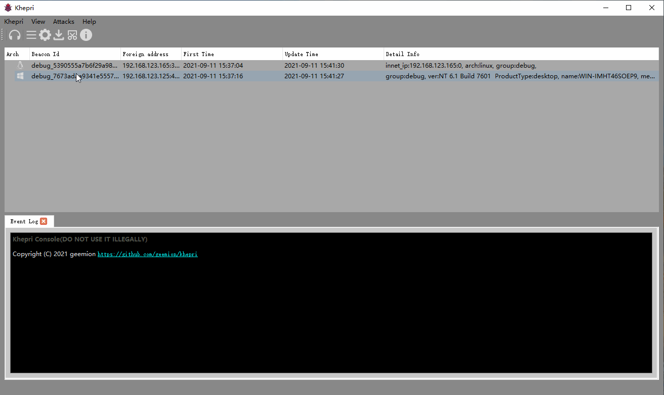Screen dimensions: 664x395
Task: Sort by the Update Time column header
Action: tap(333, 54)
